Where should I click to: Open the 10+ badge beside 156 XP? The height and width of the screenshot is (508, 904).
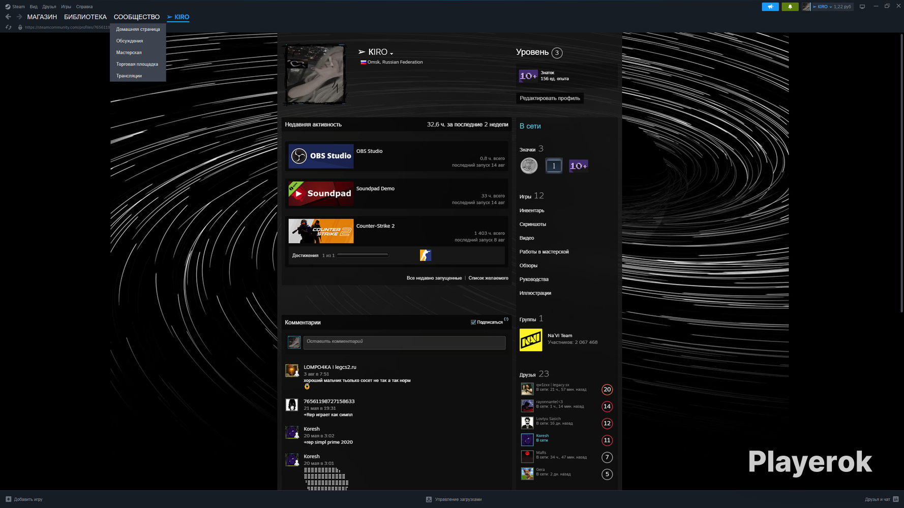pyautogui.click(x=528, y=76)
